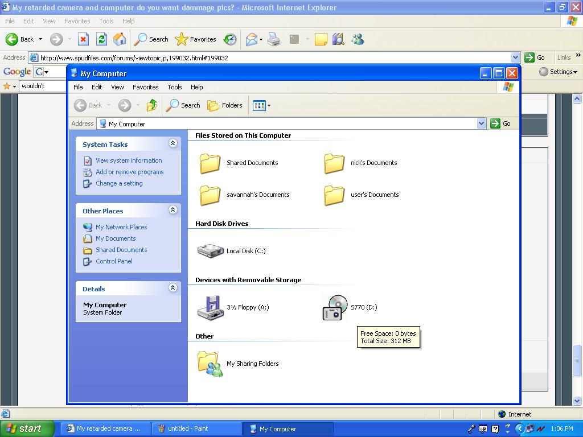Open the 3½ Floppy (A:) drive icon
Viewport: 583px width, 437px height.
pyautogui.click(x=210, y=307)
